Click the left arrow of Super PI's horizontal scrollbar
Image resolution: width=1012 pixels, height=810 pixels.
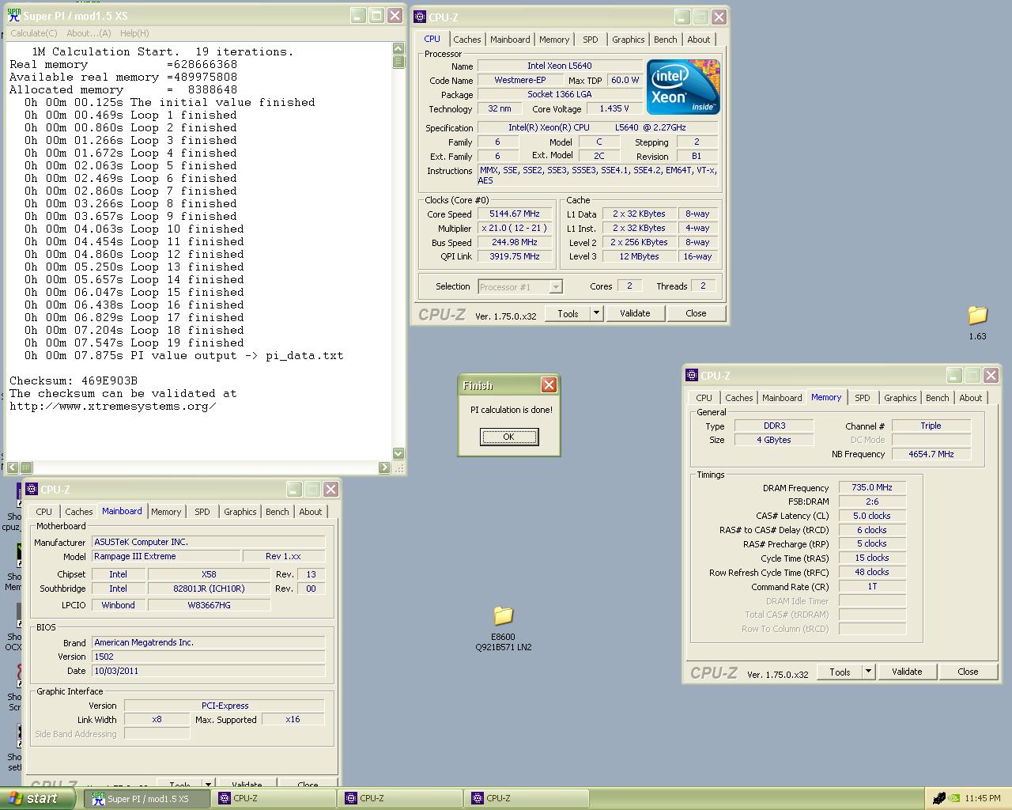click(x=14, y=467)
